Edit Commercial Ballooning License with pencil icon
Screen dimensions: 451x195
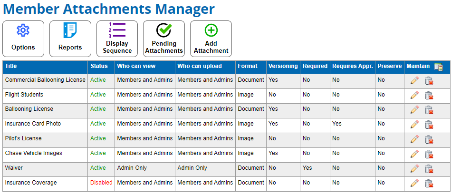pyautogui.click(x=414, y=80)
